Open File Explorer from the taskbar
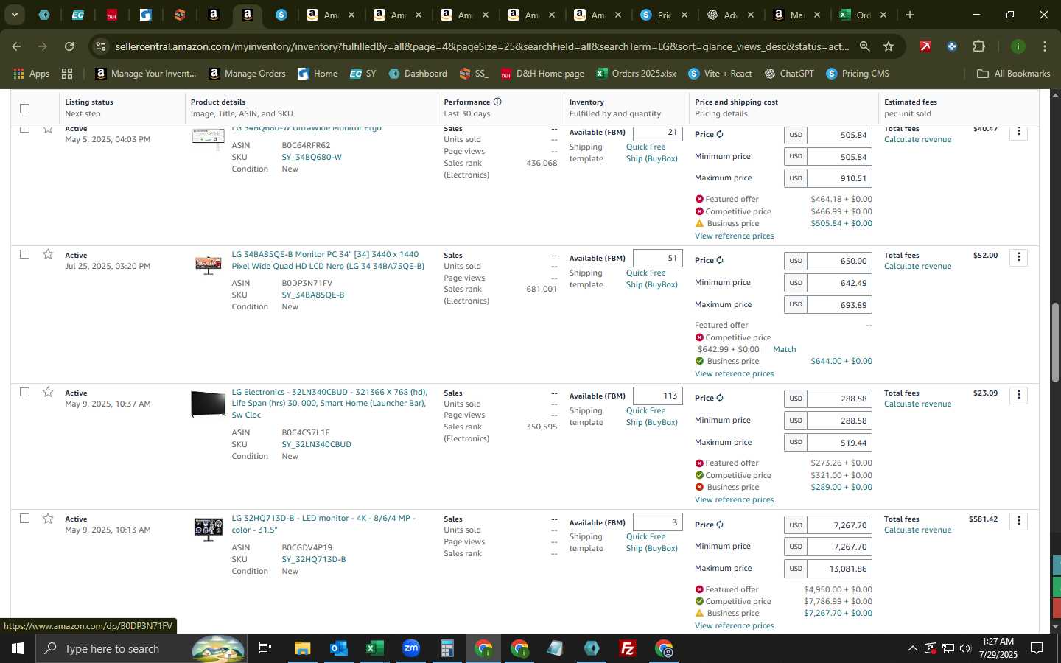1061x663 pixels. [302, 648]
